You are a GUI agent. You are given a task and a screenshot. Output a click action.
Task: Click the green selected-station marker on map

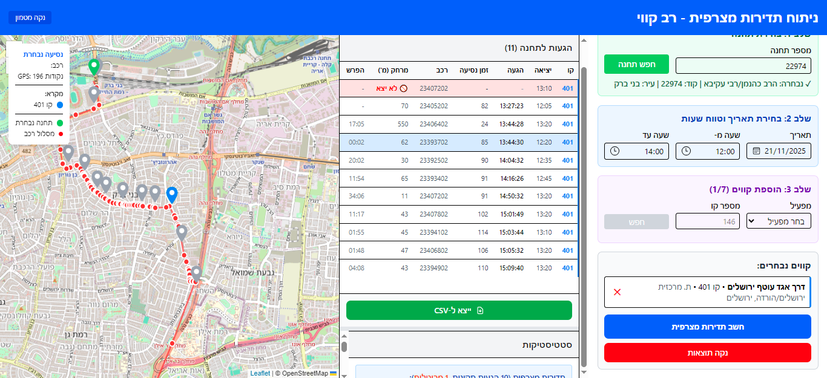93,66
